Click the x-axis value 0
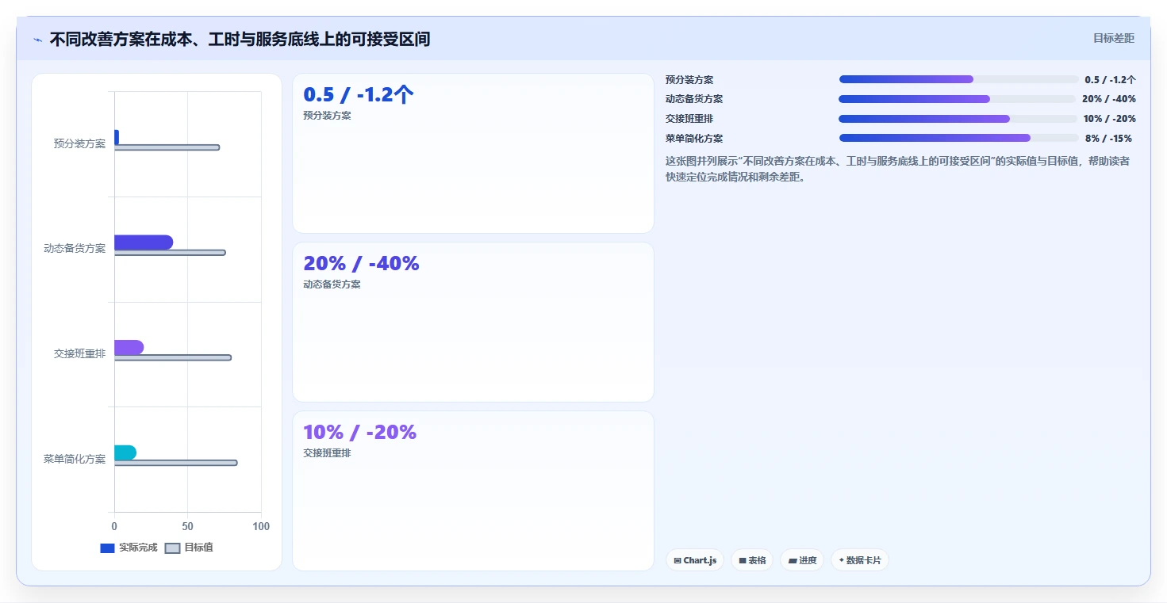The height and width of the screenshot is (603, 1167). [x=114, y=526]
